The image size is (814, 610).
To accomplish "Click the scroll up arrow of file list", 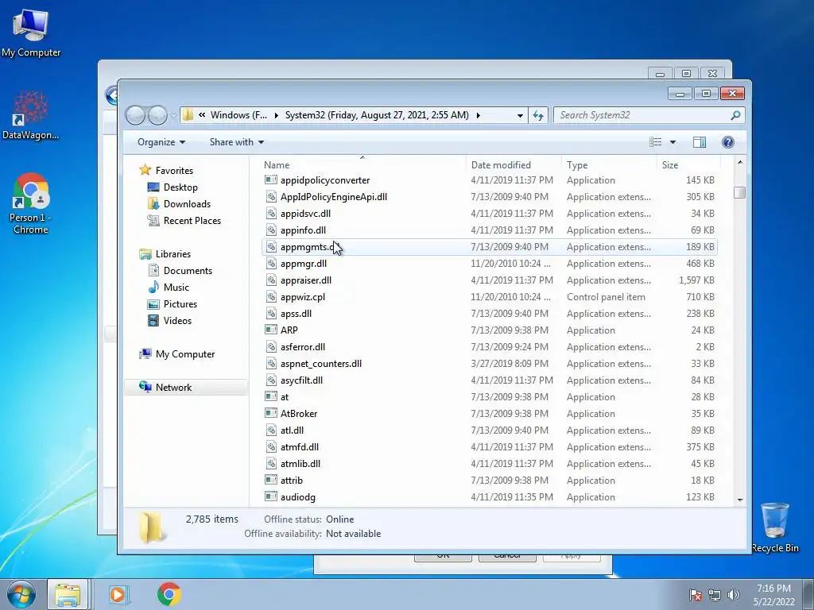I will [740, 162].
